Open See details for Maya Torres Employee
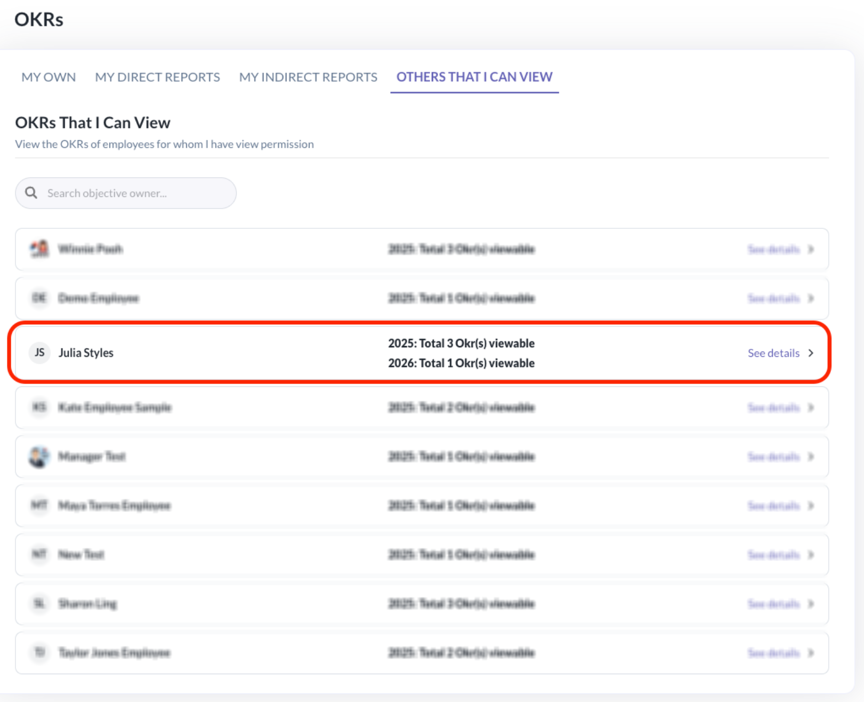This screenshot has height=702, width=864. pos(773,506)
